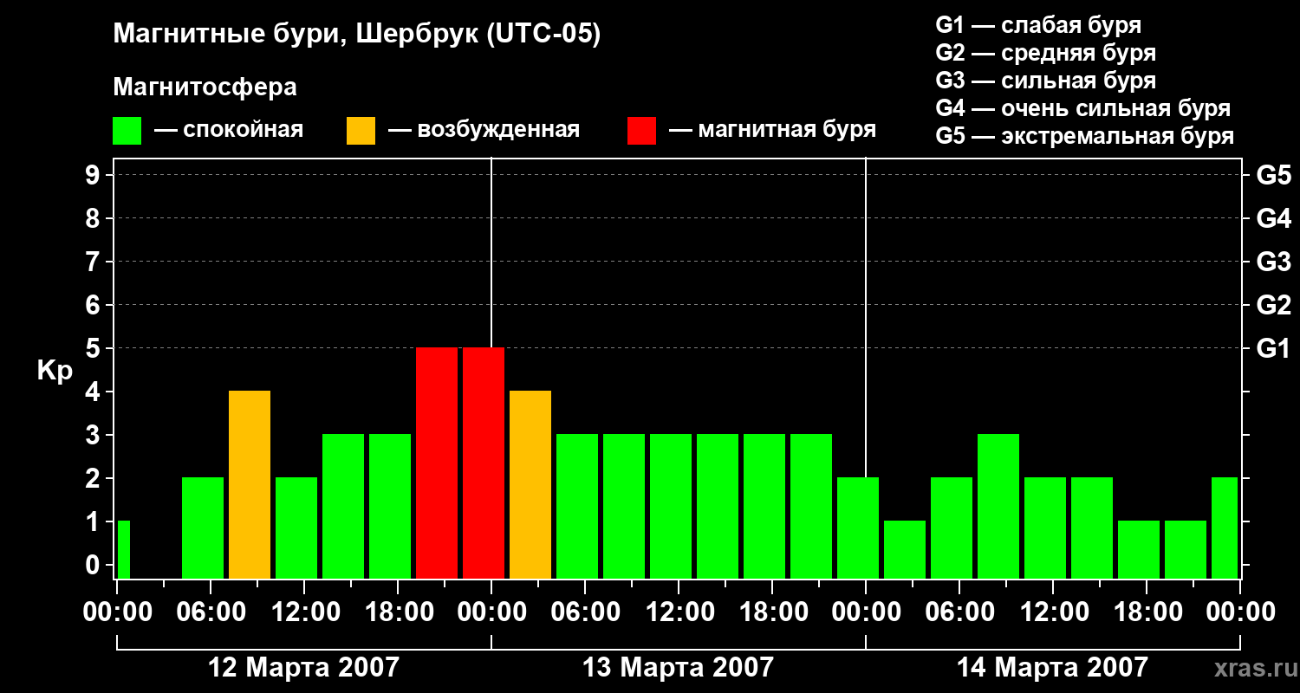The height and width of the screenshot is (693, 1300).
Task: Click the 'G1 — слабая буря' legend line
Action: [1038, 25]
